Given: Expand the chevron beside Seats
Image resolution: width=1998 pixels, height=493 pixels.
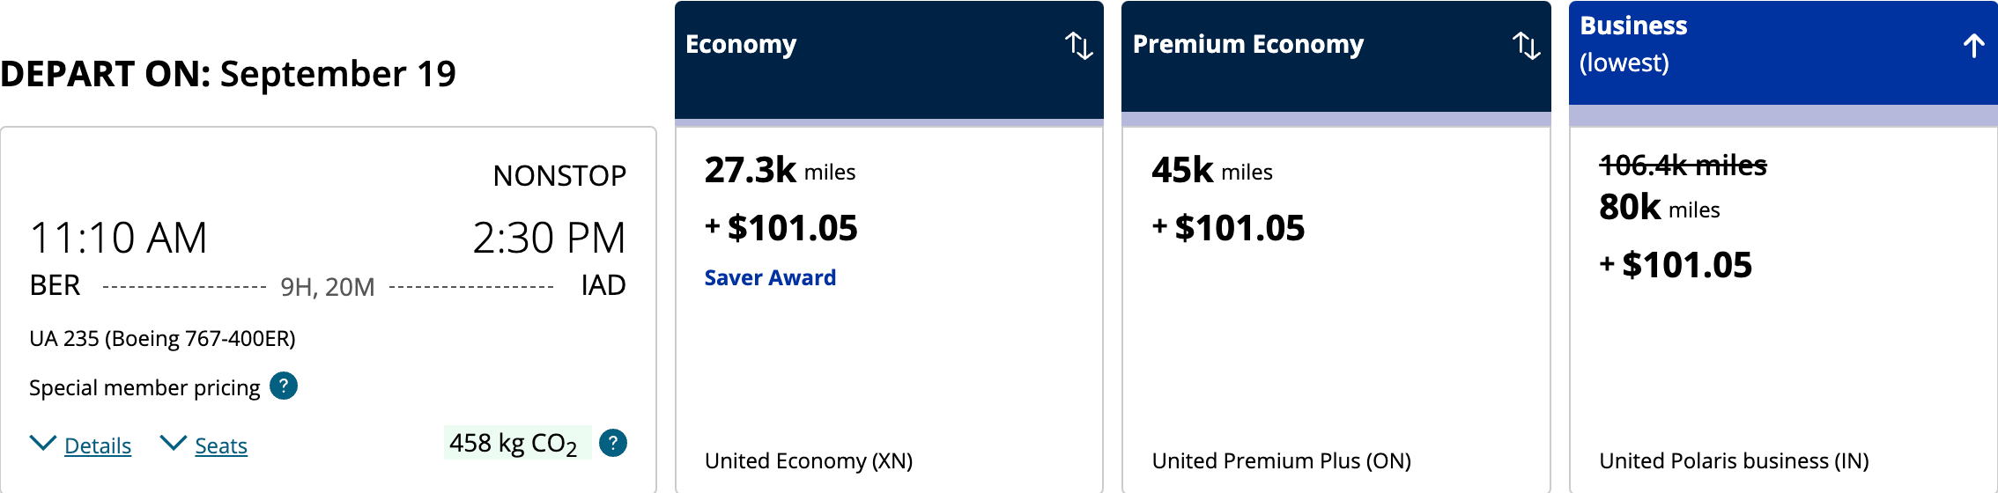Looking at the screenshot, I should tap(174, 443).
